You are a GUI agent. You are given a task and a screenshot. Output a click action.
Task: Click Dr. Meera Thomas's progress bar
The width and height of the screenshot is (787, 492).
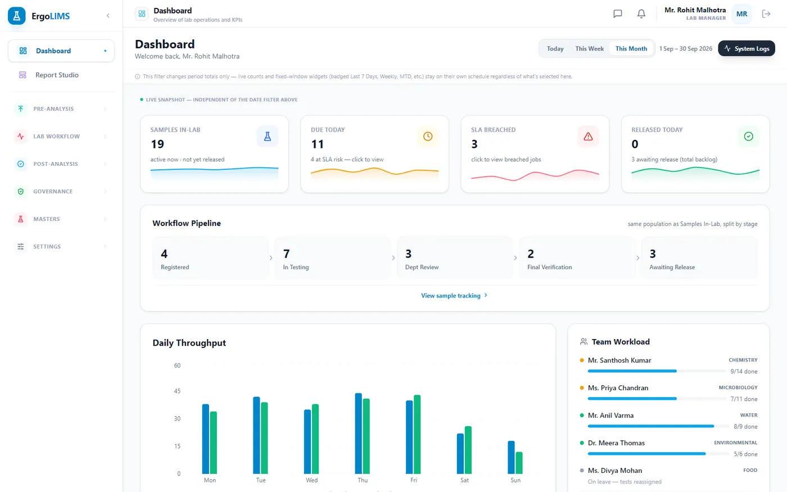click(658, 454)
